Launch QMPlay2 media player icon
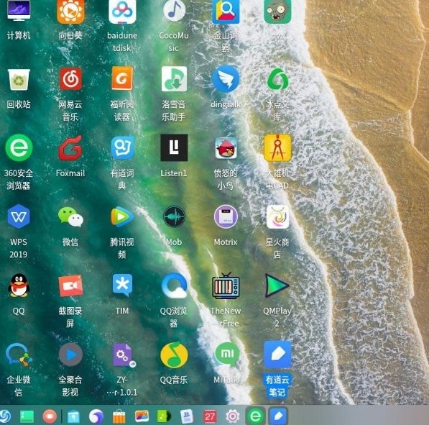429x425 pixels. click(x=277, y=285)
